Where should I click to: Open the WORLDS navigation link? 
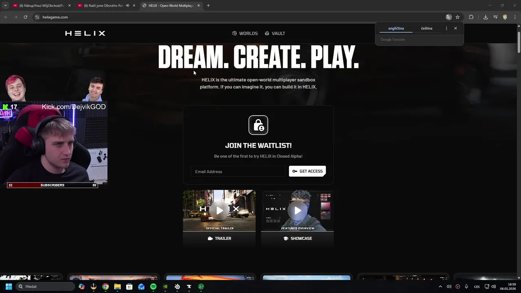point(245,33)
